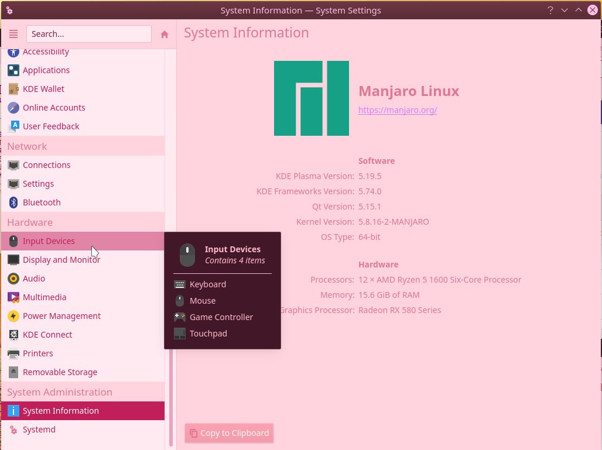Click the Home icon beside search

(165, 35)
